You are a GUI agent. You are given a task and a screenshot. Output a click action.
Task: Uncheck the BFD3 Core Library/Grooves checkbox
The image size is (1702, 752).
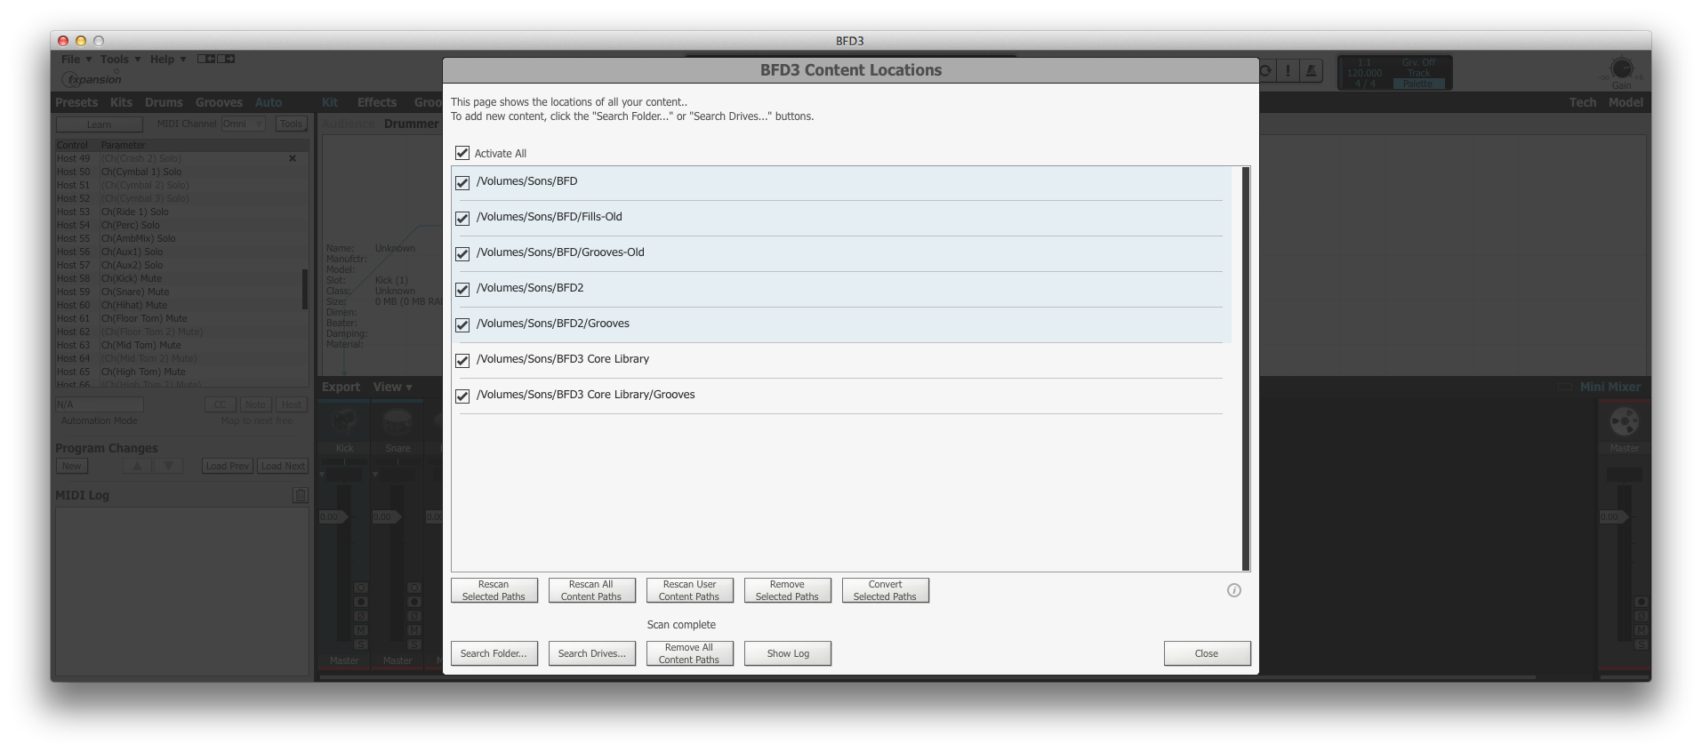tap(462, 396)
